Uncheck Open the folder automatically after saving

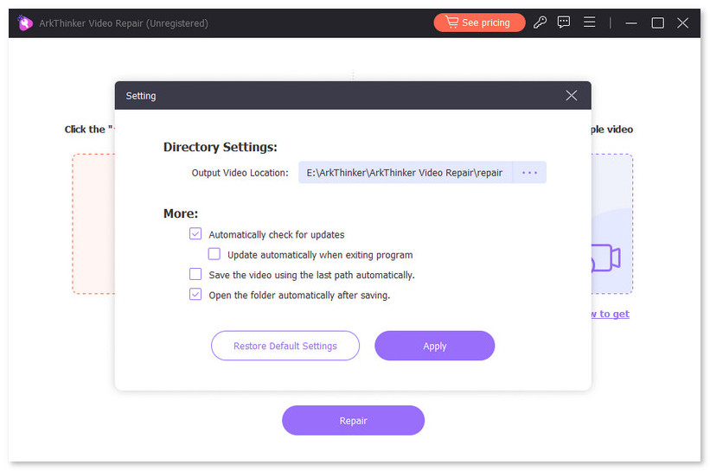[195, 294]
